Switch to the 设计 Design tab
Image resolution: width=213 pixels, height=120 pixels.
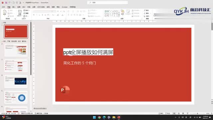[24, 7]
